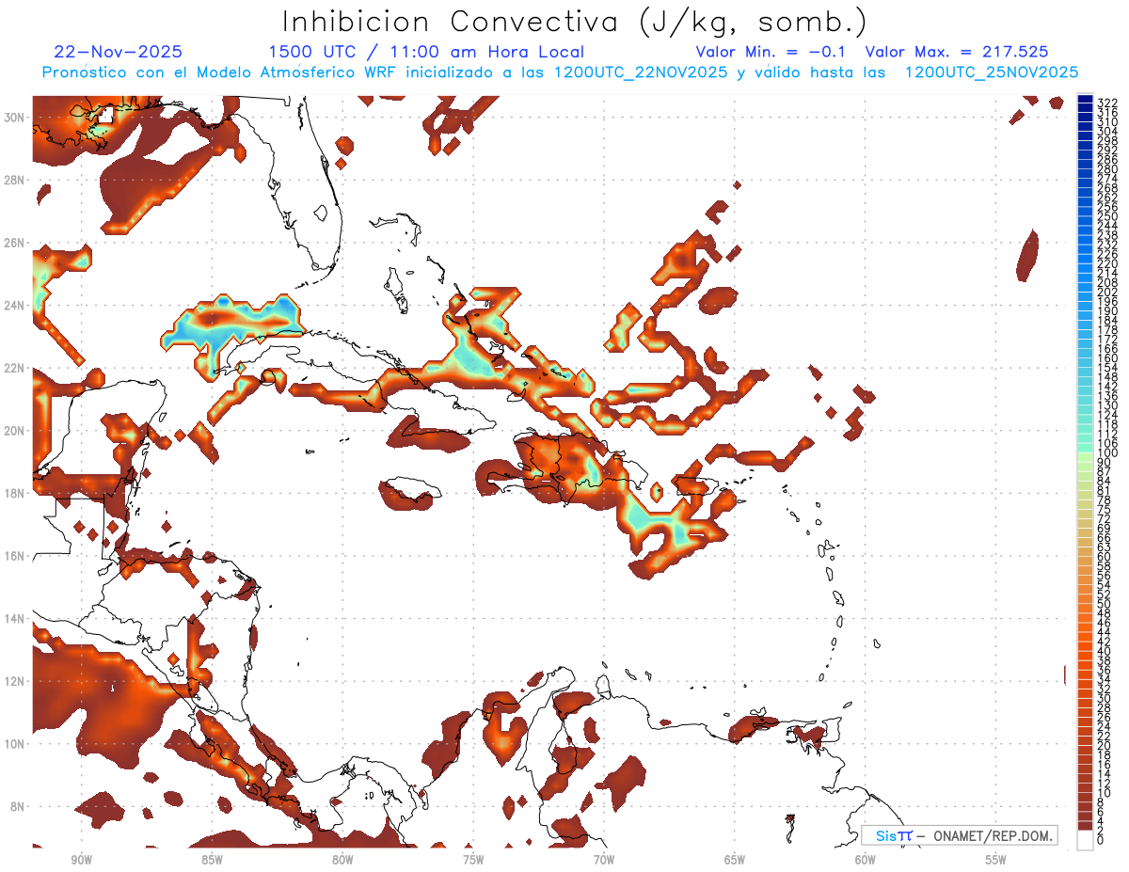Click the 14N latitude label
Screen dimensions: 1129x872
16,618
